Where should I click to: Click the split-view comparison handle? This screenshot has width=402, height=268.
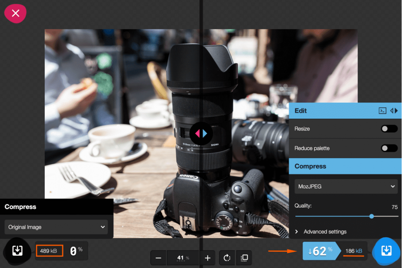tap(201, 134)
